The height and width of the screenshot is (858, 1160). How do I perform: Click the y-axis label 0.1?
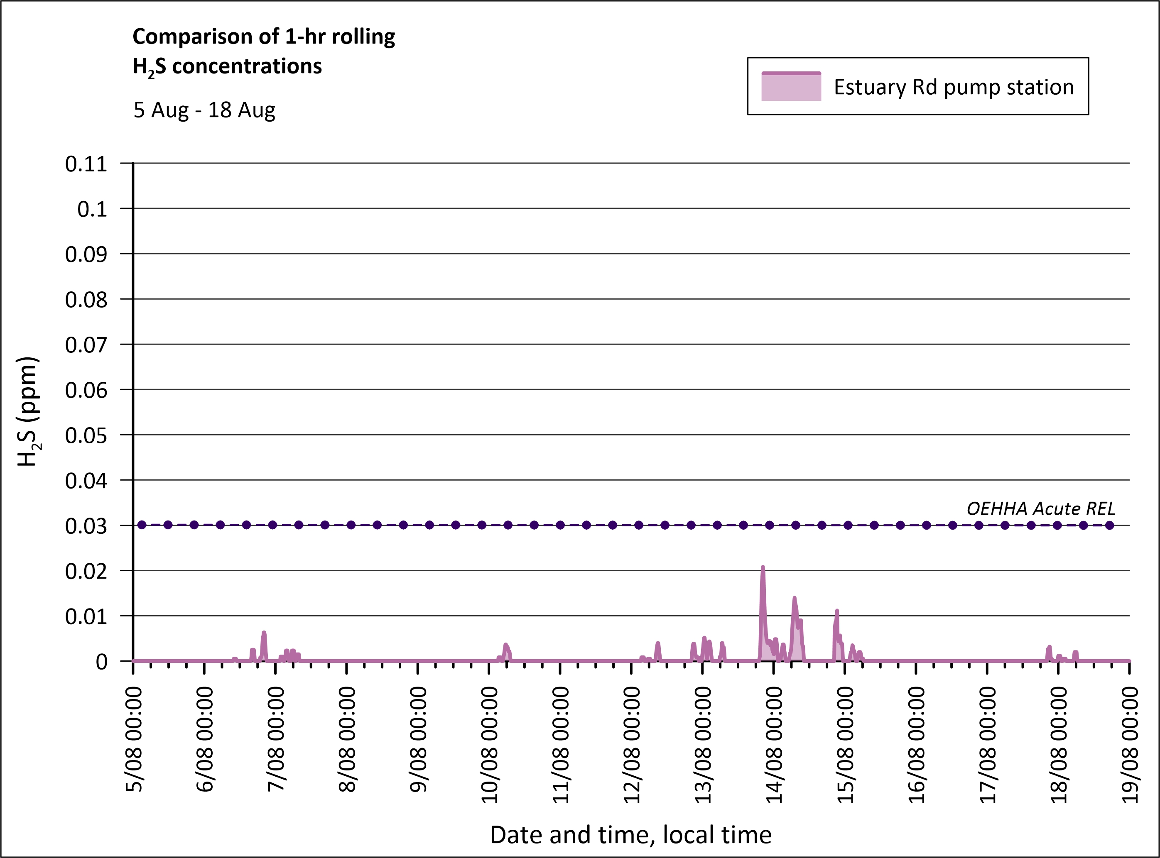(x=93, y=209)
